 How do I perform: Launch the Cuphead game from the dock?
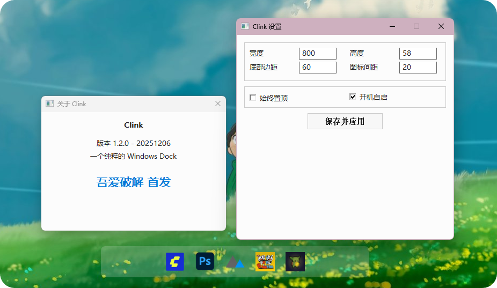[x=265, y=262]
